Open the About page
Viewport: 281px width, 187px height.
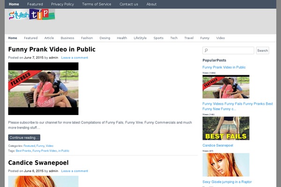tap(151, 4)
